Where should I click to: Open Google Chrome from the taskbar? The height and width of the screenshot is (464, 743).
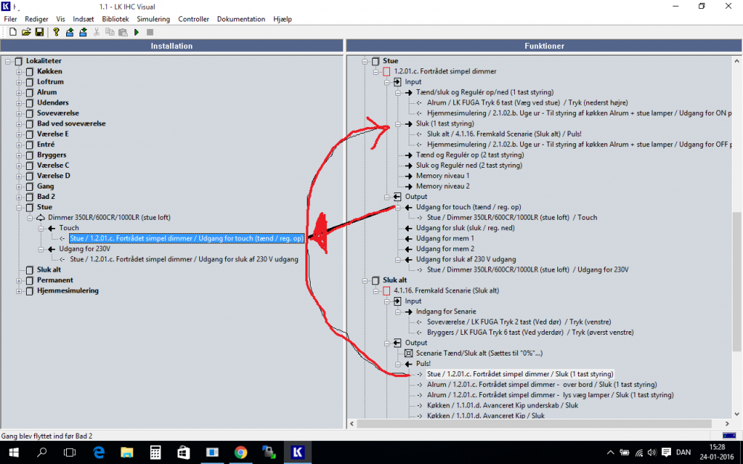point(241,451)
